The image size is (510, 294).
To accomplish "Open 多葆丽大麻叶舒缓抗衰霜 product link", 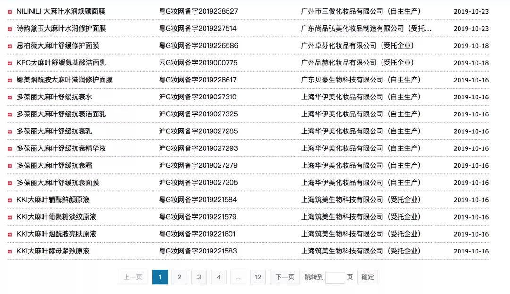I will 54,165.
